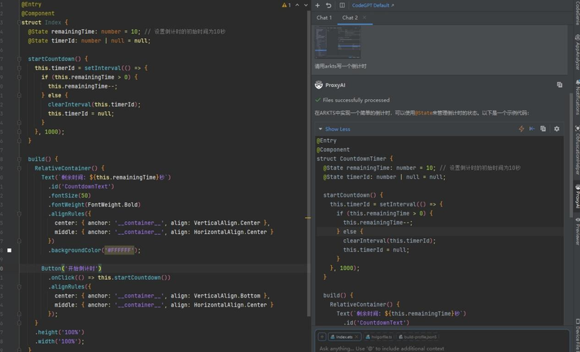
Task: Open the CodeGenie tool window
Action: pos(576,13)
